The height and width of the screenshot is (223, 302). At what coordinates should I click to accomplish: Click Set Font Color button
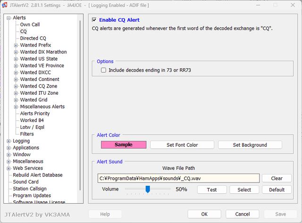182,145
